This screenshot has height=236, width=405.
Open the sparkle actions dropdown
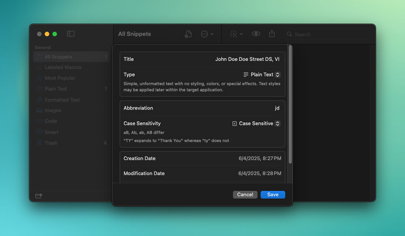[x=236, y=34]
